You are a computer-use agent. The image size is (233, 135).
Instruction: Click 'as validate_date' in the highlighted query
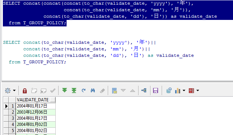point(194,16)
